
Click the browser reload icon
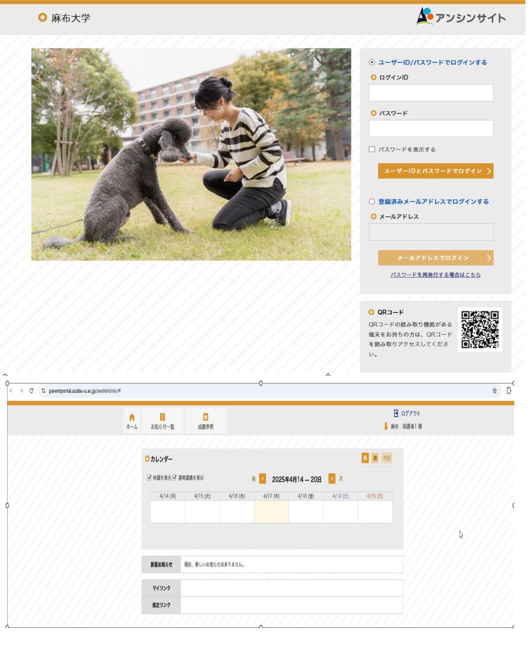[x=31, y=391]
